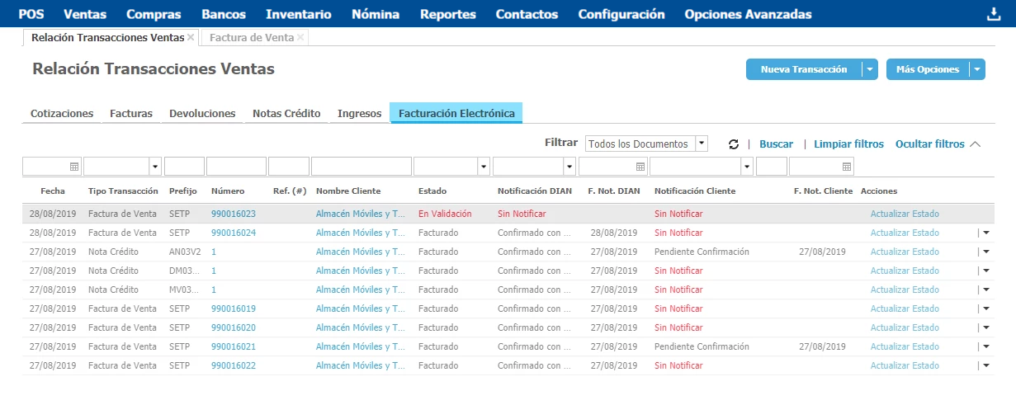Viewport: 1016px width, 405px height.
Task: Click the Buscar link
Action: point(776,144)
